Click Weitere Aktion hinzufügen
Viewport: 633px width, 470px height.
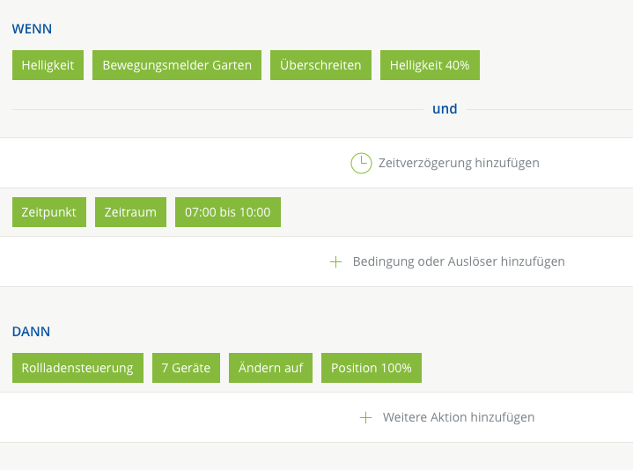[x=458, y=417]
